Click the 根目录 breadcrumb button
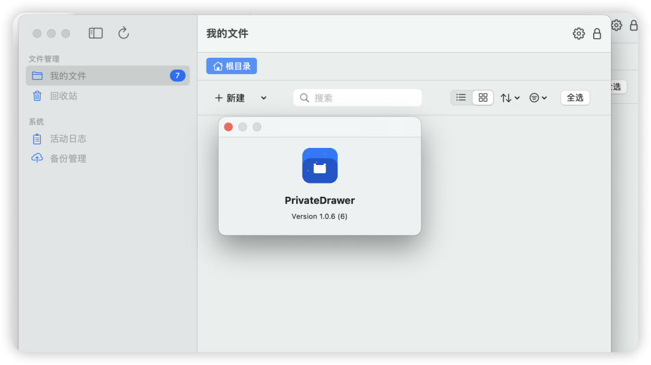 [231, 66]
